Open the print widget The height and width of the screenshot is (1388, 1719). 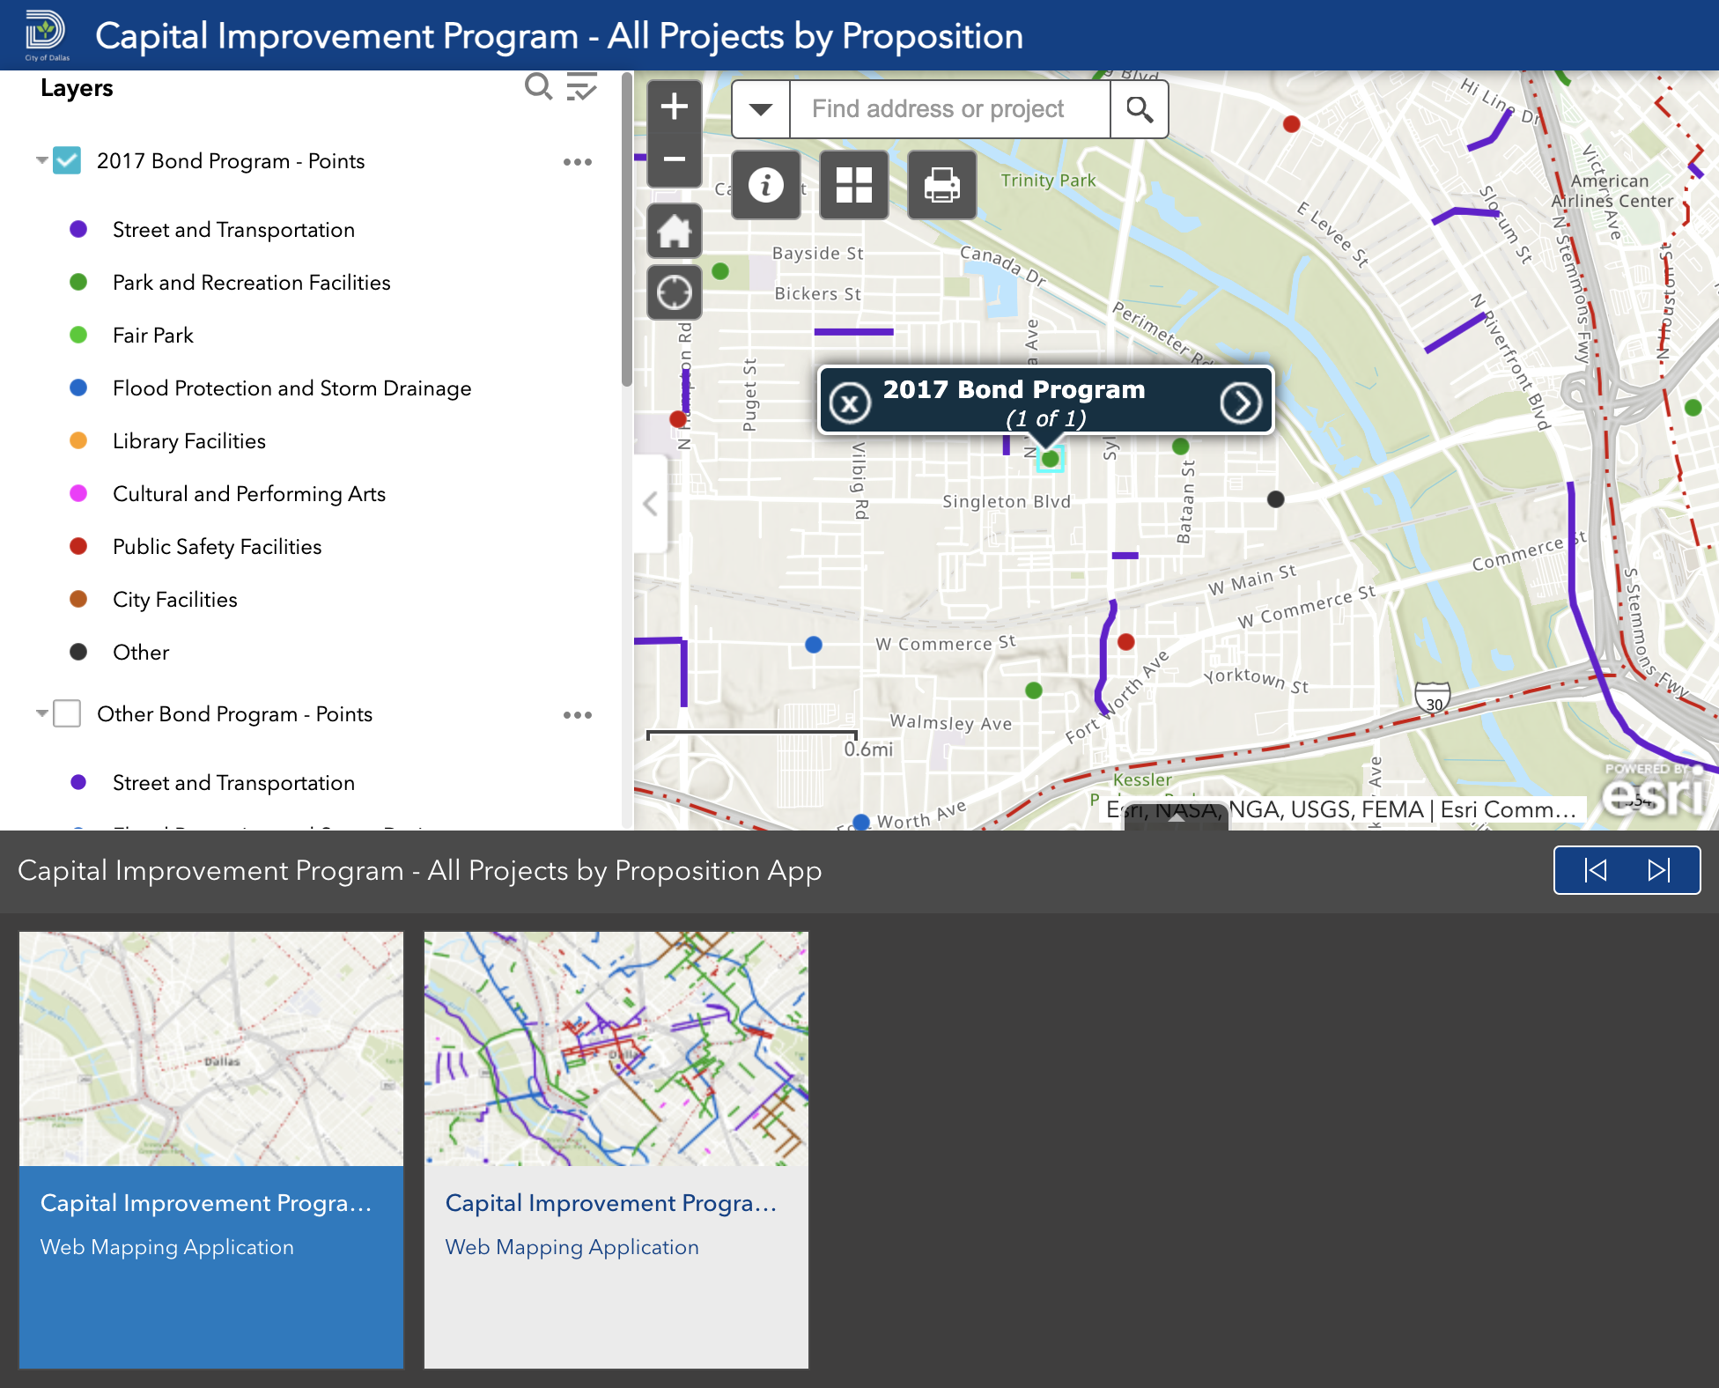click(942, 185)
